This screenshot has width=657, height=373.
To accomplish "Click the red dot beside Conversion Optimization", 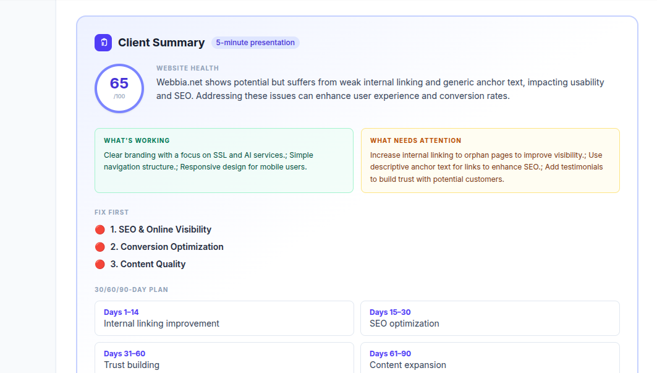I will point(100,247).
